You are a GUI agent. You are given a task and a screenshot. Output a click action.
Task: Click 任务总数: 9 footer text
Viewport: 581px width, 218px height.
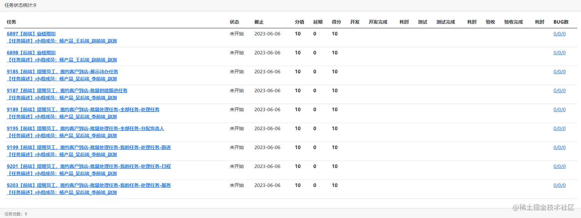[16, 214]
